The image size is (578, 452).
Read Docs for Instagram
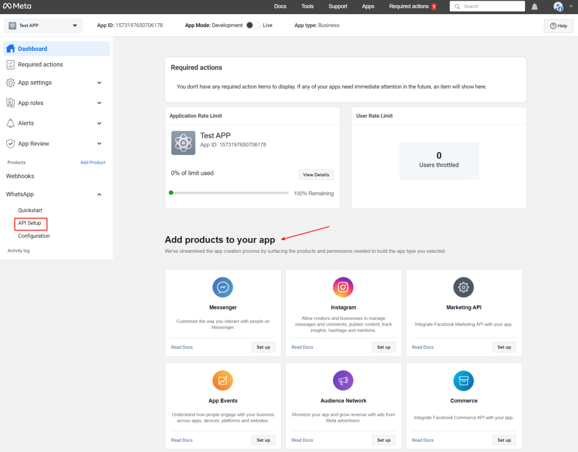pyautogui.click(x=303, y=347)
